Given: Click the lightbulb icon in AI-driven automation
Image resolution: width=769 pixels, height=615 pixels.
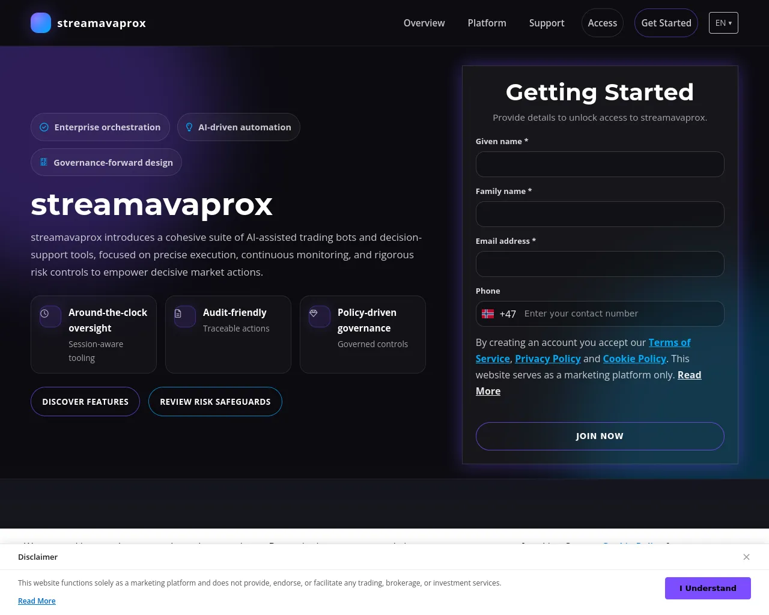Looking at the screenshot, I should click(189, 127).
